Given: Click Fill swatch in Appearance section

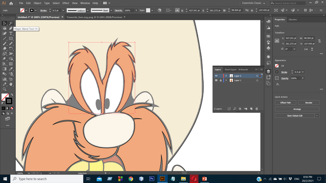Looking at the screenshot, I should tap(277, 66).
